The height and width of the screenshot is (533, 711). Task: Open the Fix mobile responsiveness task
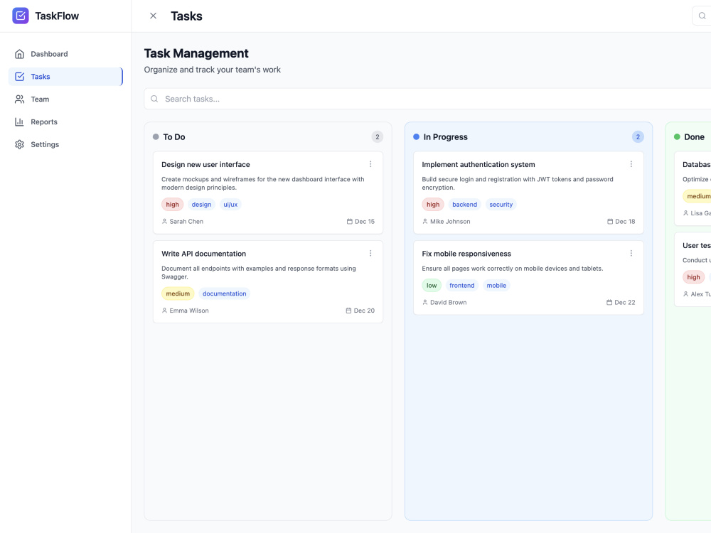point(529,278)
